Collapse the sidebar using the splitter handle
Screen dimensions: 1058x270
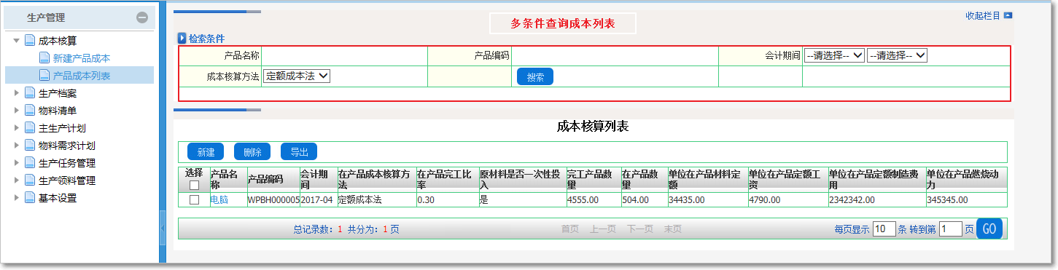coord(163,229)
